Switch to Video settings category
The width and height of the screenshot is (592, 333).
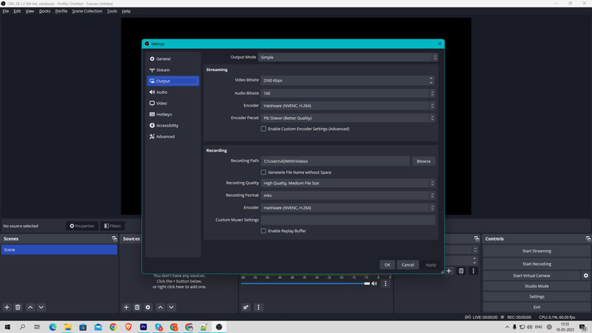click(x=172, y=103)
